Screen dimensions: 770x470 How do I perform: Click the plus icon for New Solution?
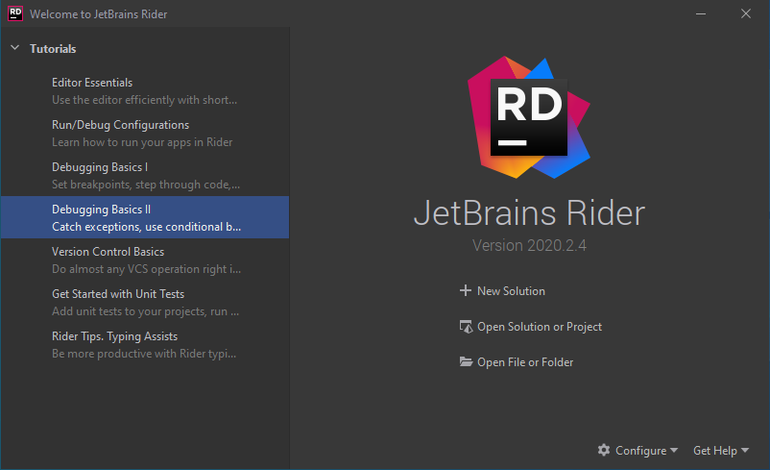pyautogui.click(x=465, y=290)
